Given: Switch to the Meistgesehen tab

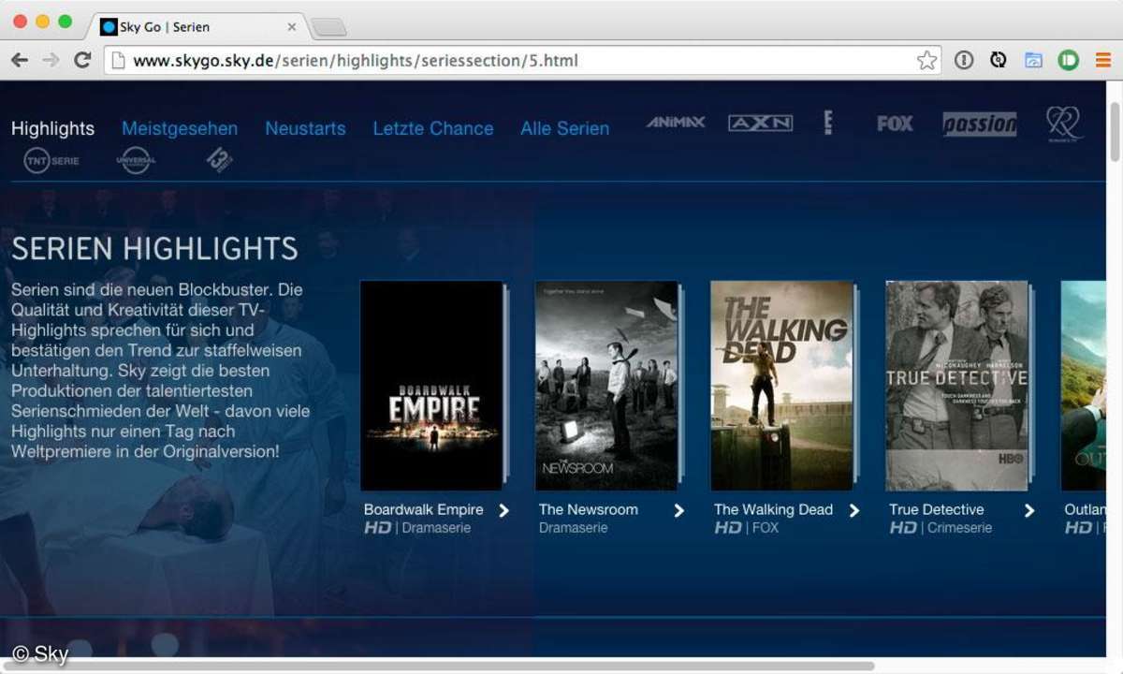Looking at the screenshot, I should click(x=180, y=128).
